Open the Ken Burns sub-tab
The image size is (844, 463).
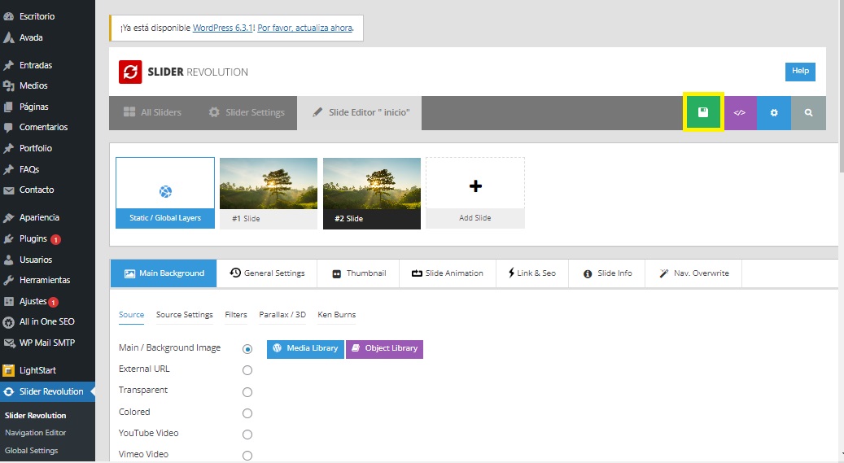[336, 315]
